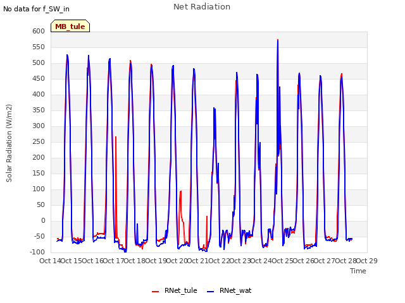Screen dimensions: 405x303
Task: Click the 'No data for f_SW_in' message
Action: coord(36,9)
